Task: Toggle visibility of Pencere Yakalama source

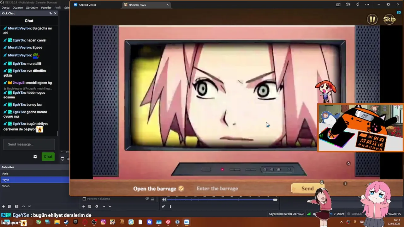Action: 147,199
